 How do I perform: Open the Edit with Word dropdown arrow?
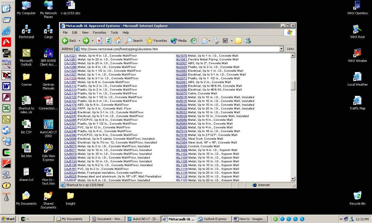(232, 41)
